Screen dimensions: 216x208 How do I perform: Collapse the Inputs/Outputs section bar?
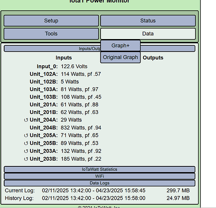pos(100,49)
